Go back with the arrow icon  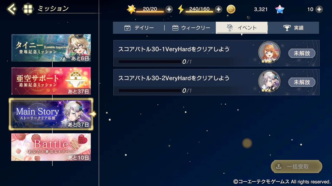pos(11,9)
